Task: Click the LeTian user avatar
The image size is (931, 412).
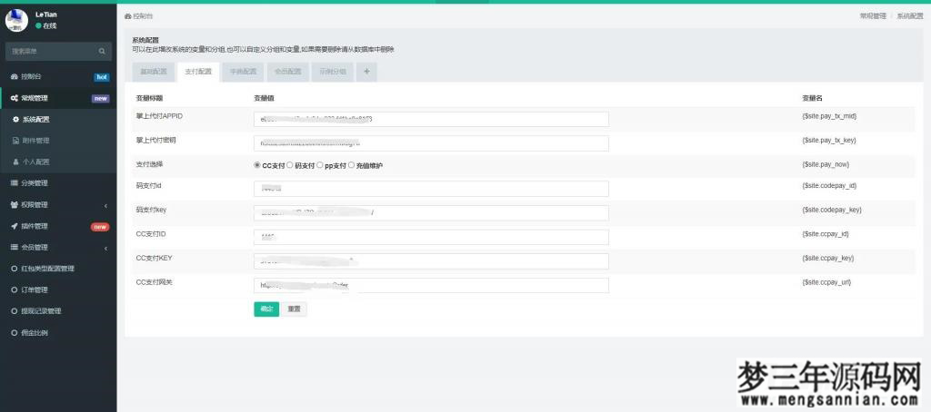Action: point(17,20)
